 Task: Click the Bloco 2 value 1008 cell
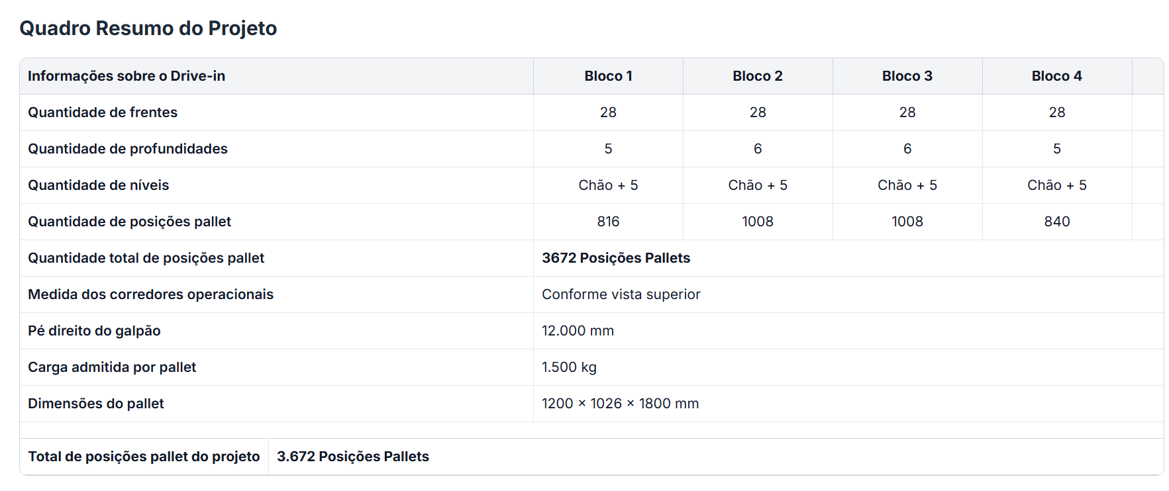coord(757,222)
